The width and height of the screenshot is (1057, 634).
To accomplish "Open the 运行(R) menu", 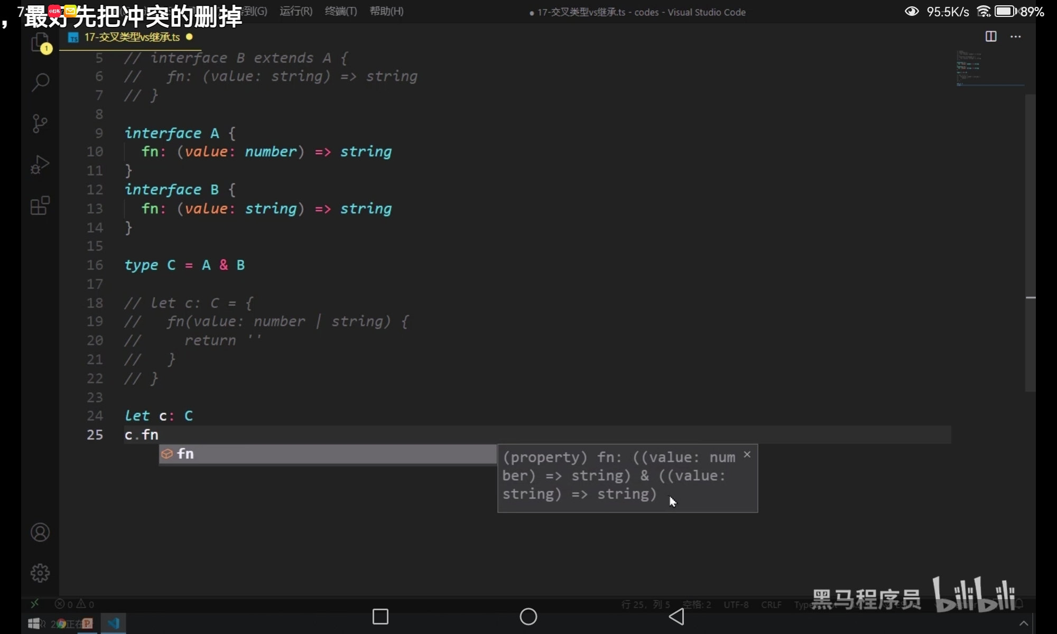I will click(296, 11).
